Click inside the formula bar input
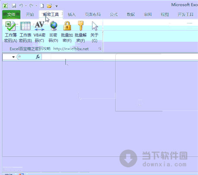 pos(120,57)
